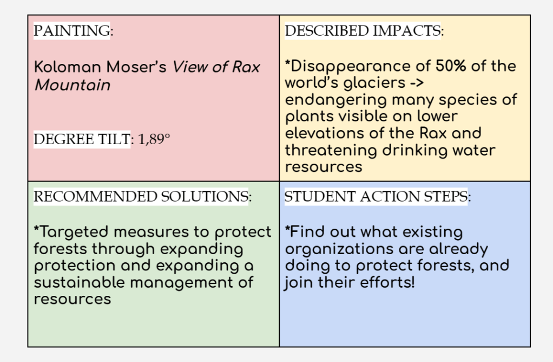Click the DESCRIBED IMPACTS heading
553x362 pixels.
click(363, 31)
